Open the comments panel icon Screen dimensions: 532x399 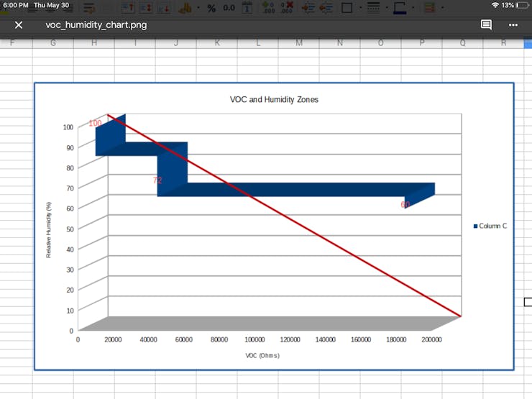pyautogui.click(x=486, y=24)
